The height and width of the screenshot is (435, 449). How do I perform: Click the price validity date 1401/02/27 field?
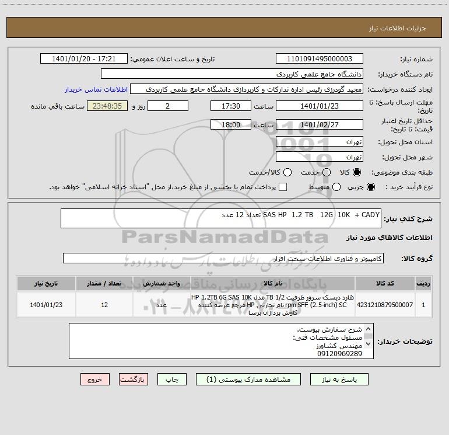coord(320,124)
